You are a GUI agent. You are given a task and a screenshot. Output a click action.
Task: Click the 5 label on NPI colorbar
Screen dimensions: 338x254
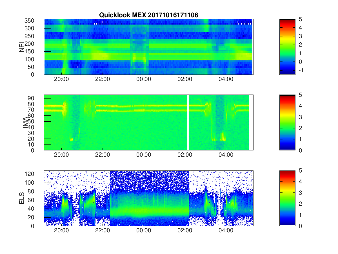pyautogui.click(x=300, y=19)
